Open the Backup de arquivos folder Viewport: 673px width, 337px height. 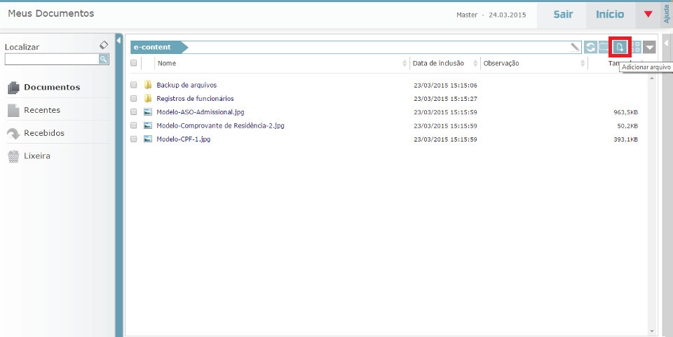[186, 85]
